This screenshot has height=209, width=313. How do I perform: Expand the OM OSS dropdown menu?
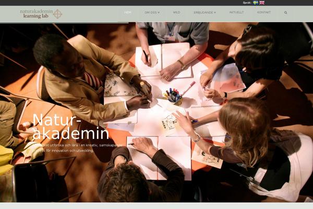coord(152,13)
